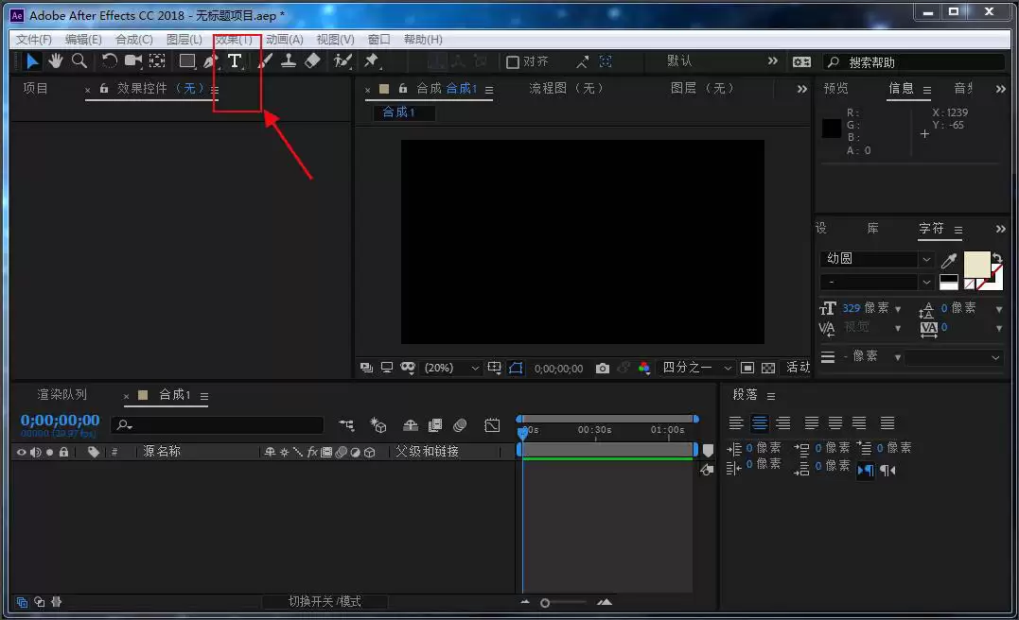Toggle center text paragraph alignment

point(759,423)
